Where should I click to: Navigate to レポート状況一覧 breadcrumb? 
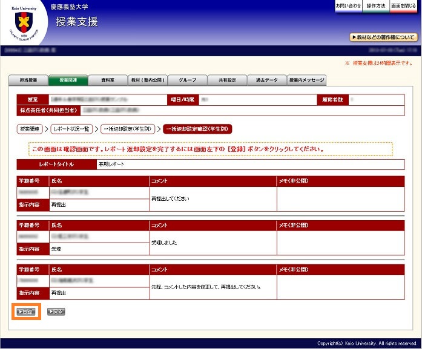[x=71, y=129]
